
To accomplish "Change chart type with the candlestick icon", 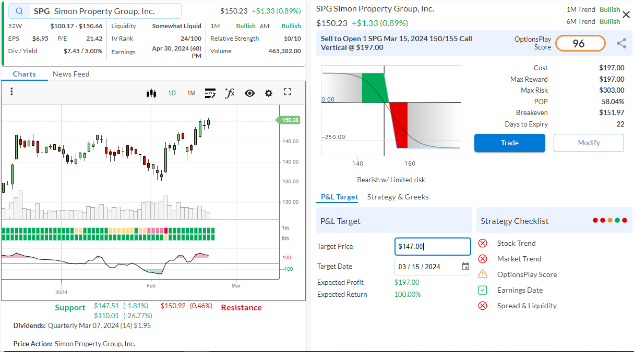I will tap(151, 93).
